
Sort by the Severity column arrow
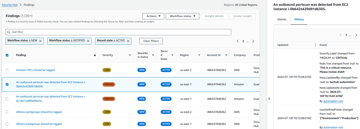130,55
